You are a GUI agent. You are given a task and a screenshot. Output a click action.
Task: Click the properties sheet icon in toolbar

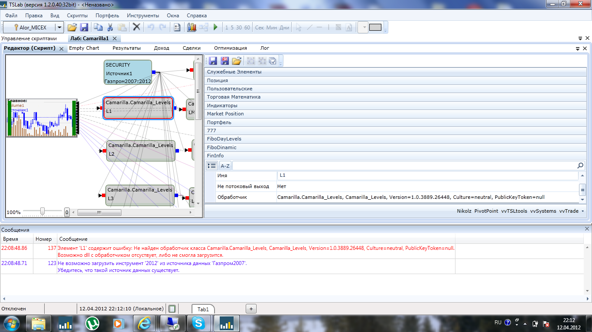coord(177,27)
